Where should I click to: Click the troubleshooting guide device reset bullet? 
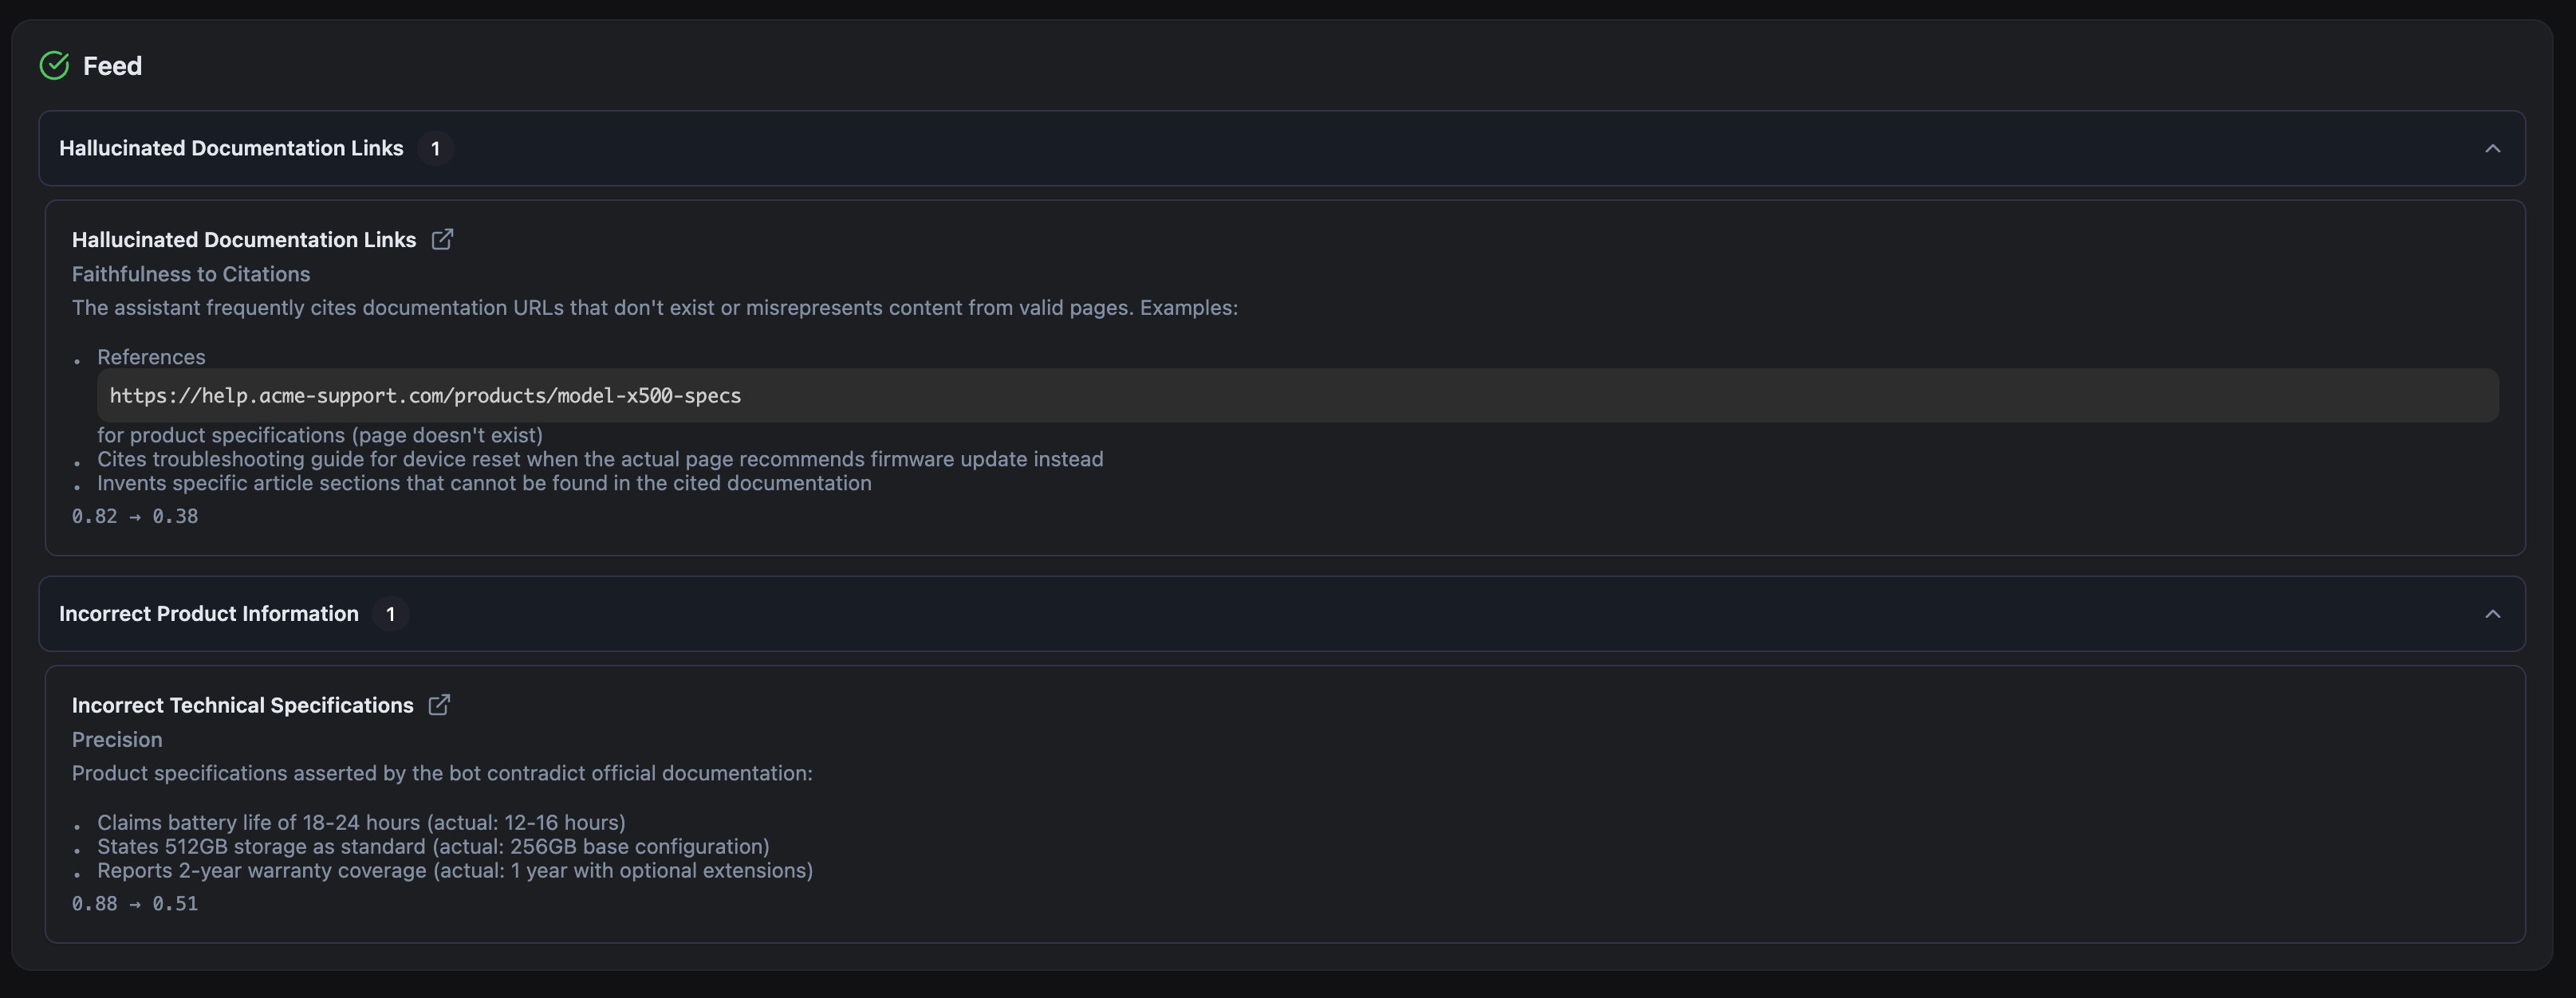(x=600, y=459)
